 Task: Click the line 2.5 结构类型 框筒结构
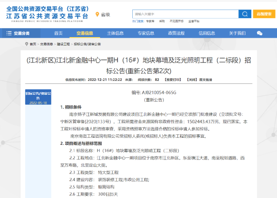coord(92,187)
